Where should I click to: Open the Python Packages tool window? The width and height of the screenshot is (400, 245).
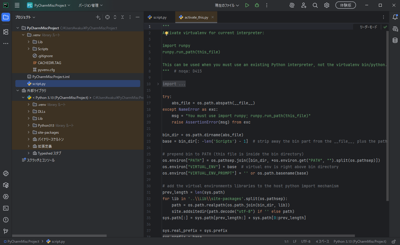pyautogui.click(x=6, y=185)
